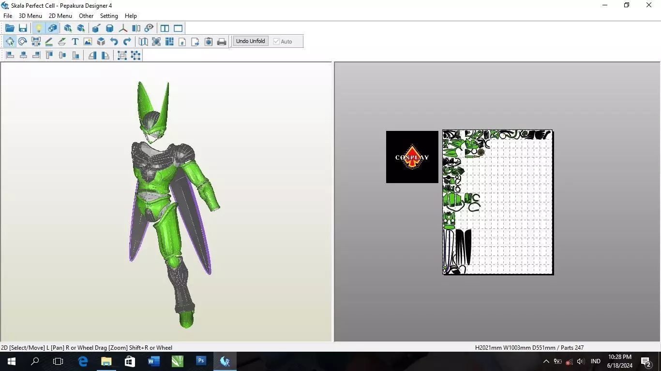
Task: Select the second cube-with-cursor icon
Action: click(x=81, y=28)
